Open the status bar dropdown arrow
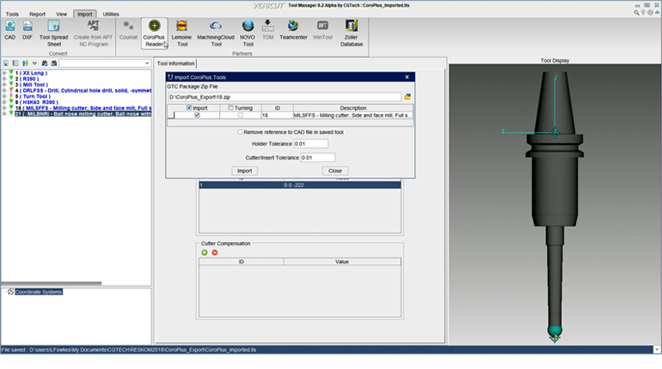 657,349
